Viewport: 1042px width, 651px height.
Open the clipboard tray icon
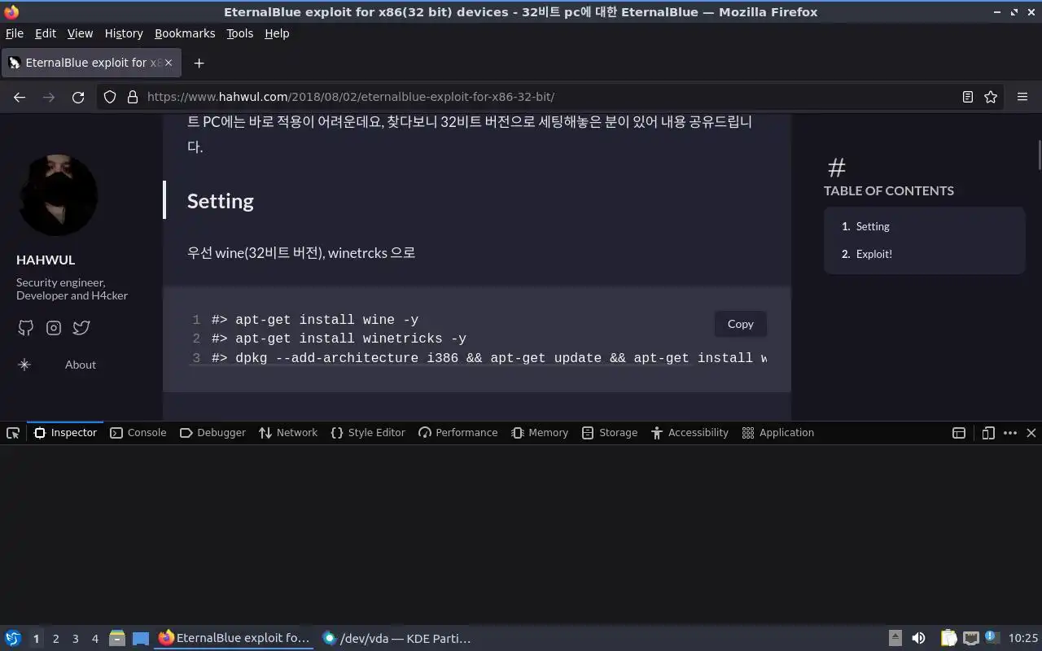pos(948,639)
